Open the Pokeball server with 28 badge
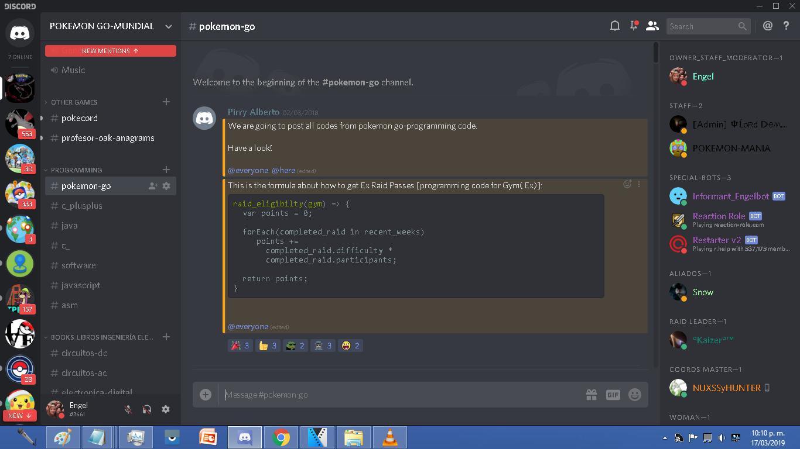The image size is (800, 449). (x=20, y=369)
